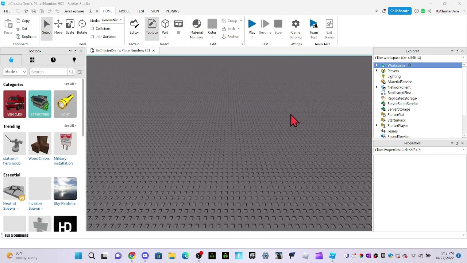Screen dimensions: 467x263
Task: Switch to the MODEL ribbon tab
Action: point(124,11)
